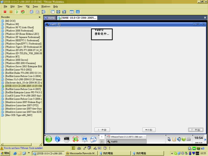
Task: Click the YaST2 back button 上一步(B)
Action: tap(102, 130)
